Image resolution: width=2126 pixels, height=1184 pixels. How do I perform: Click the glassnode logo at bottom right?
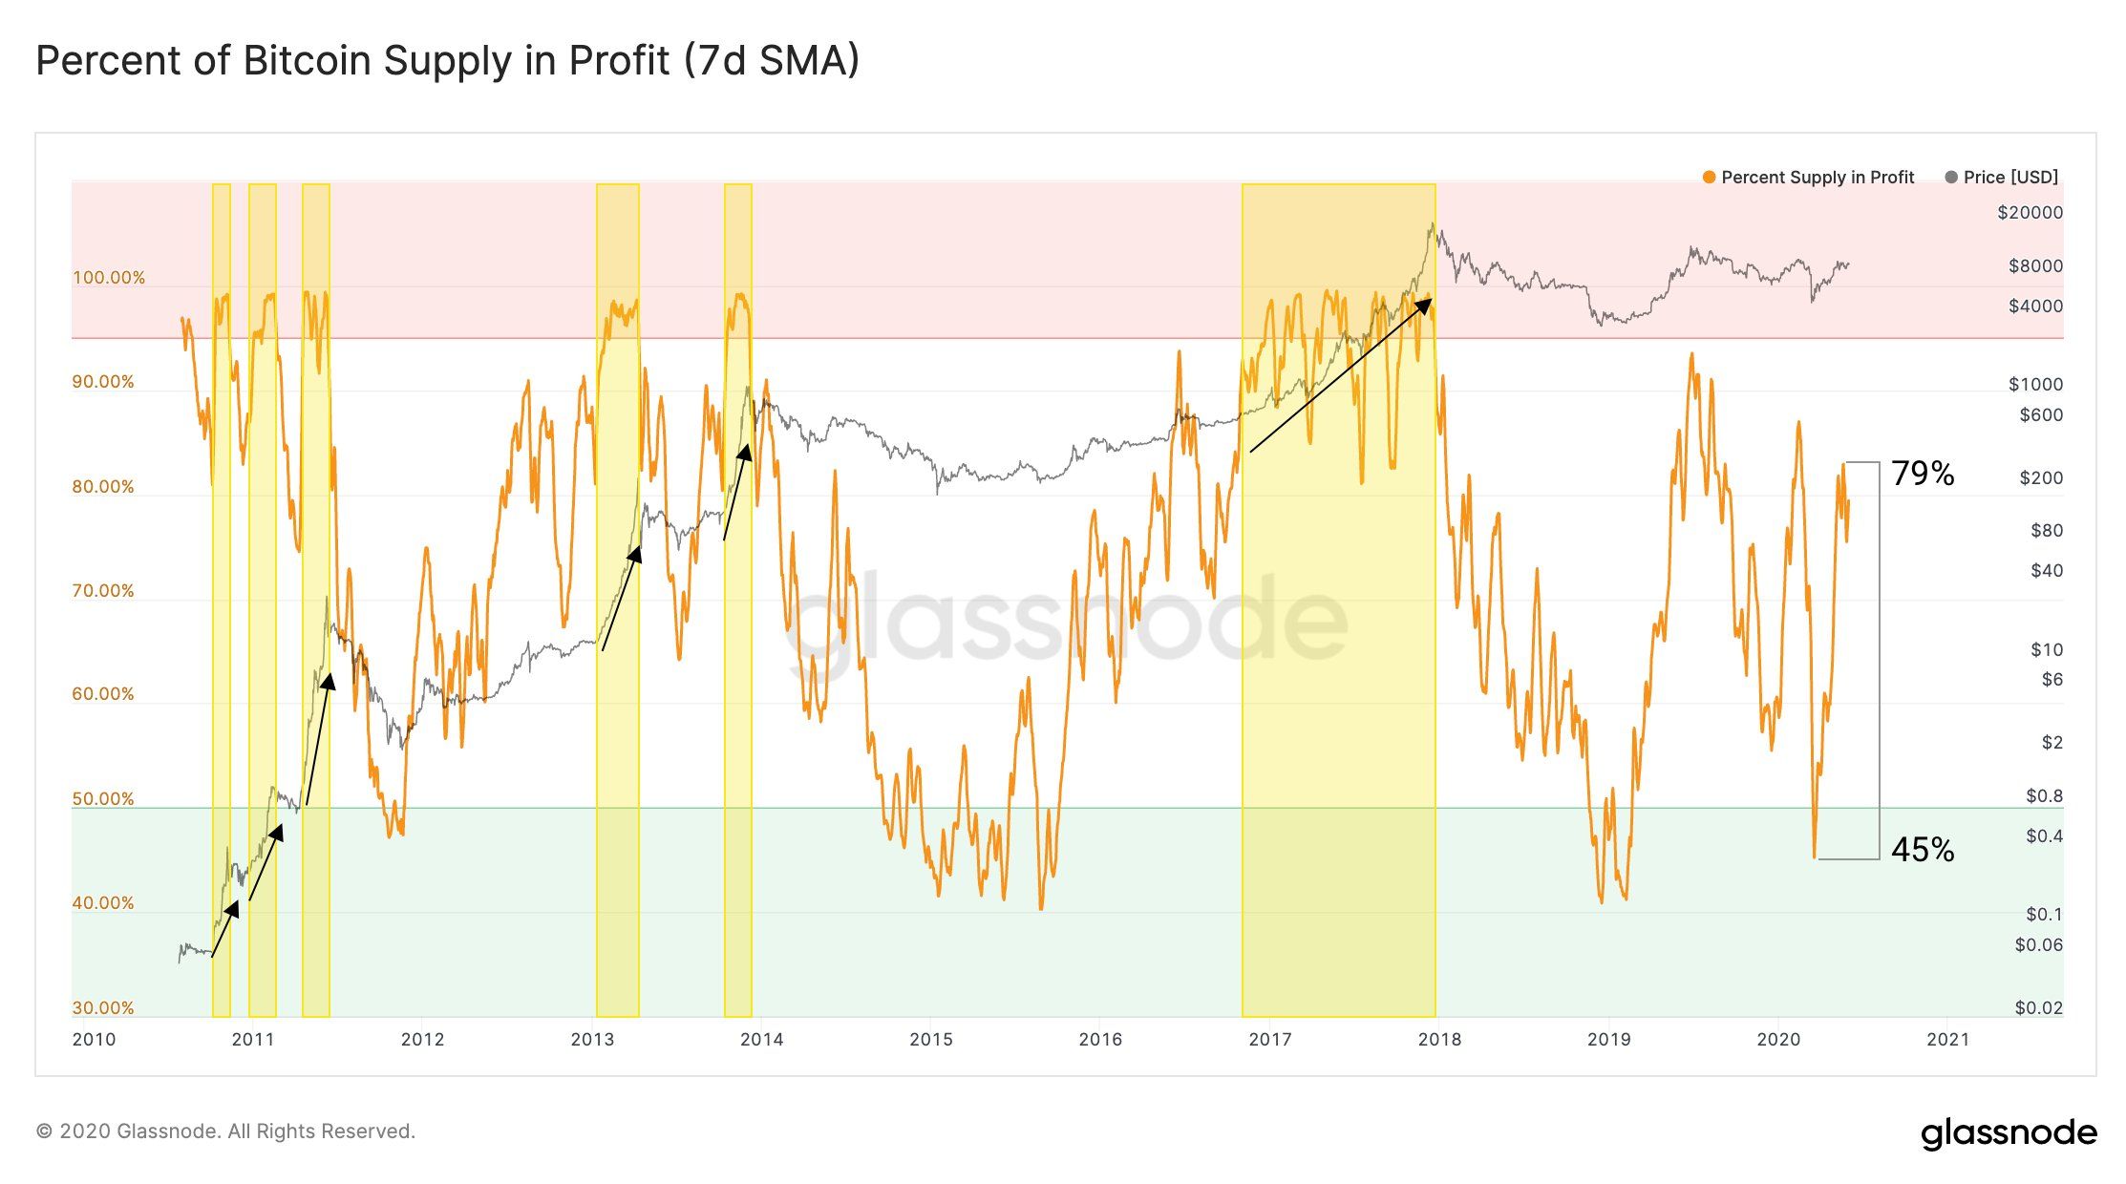[x=2009, y=1133]
